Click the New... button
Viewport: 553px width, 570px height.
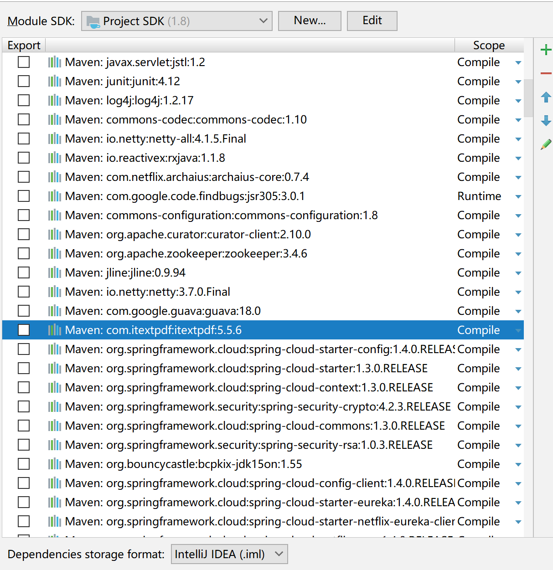pyautogui.click(x=310, y=21)
